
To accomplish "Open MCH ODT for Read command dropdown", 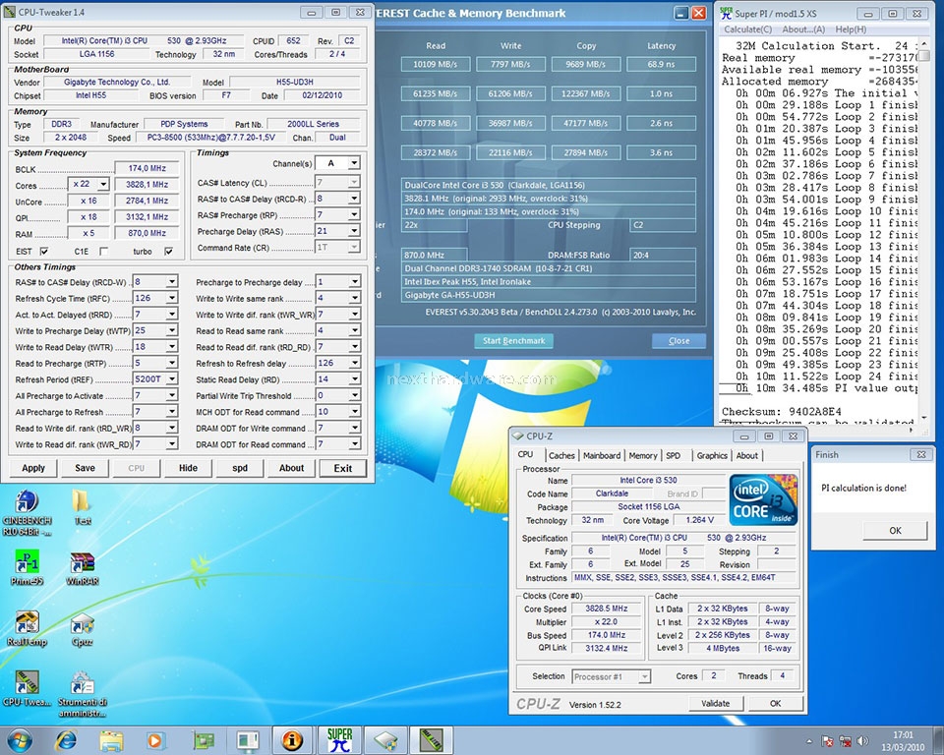I will point(354,412).
